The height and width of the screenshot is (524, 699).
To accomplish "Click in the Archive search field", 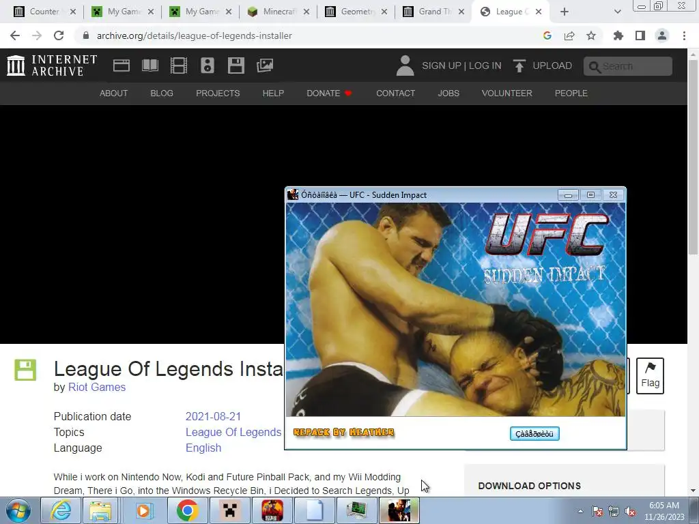I will [628, 66].
